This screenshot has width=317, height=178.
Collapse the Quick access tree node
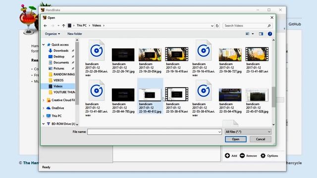44,44
